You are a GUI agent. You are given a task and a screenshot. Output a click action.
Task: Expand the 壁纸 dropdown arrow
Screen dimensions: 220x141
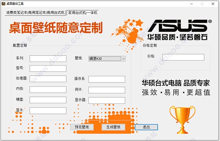(x=124, y=59)
